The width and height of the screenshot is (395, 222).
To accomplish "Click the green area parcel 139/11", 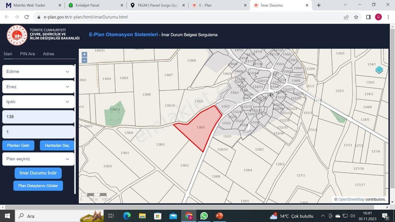I will (x=115, y=113).
